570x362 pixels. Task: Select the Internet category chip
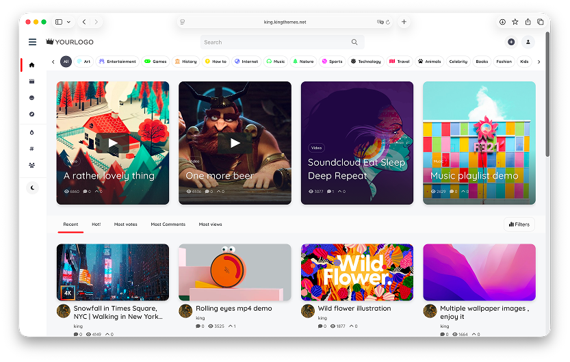click(x=246, y=62)
